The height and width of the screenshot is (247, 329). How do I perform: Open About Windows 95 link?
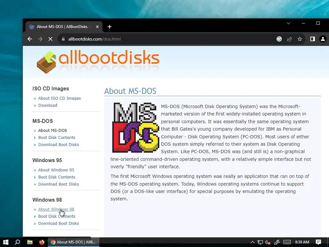[56, 170]
